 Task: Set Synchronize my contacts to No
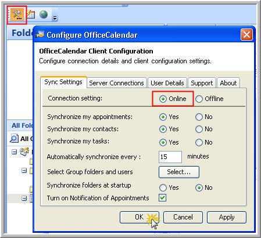pos(199,129)
